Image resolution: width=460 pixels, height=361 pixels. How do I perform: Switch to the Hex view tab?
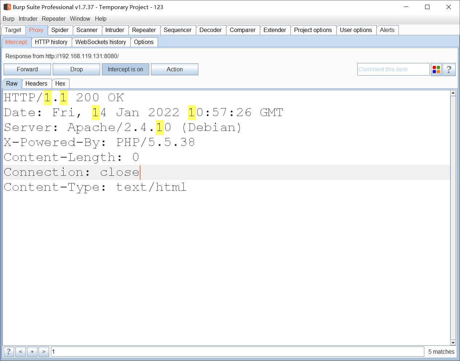(x=60, y=84)
